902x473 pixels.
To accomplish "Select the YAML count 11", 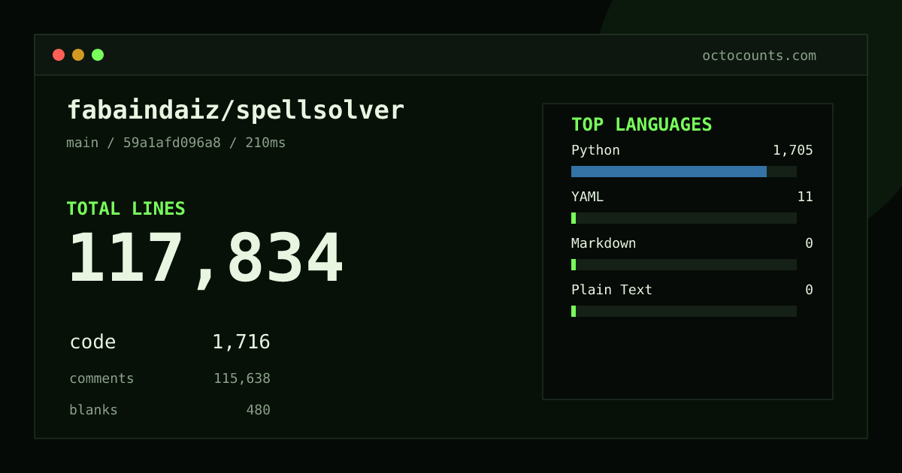I will click(x=805, y=197).
